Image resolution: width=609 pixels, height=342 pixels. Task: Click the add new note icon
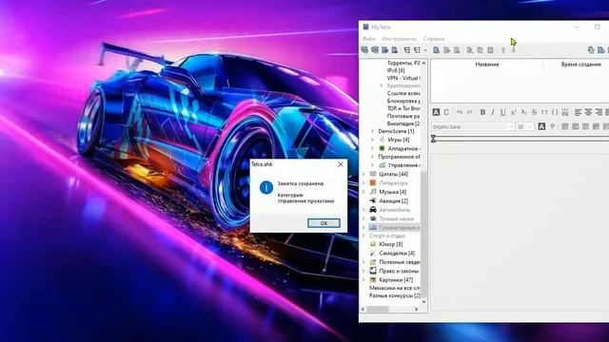(x=436, y=50)
